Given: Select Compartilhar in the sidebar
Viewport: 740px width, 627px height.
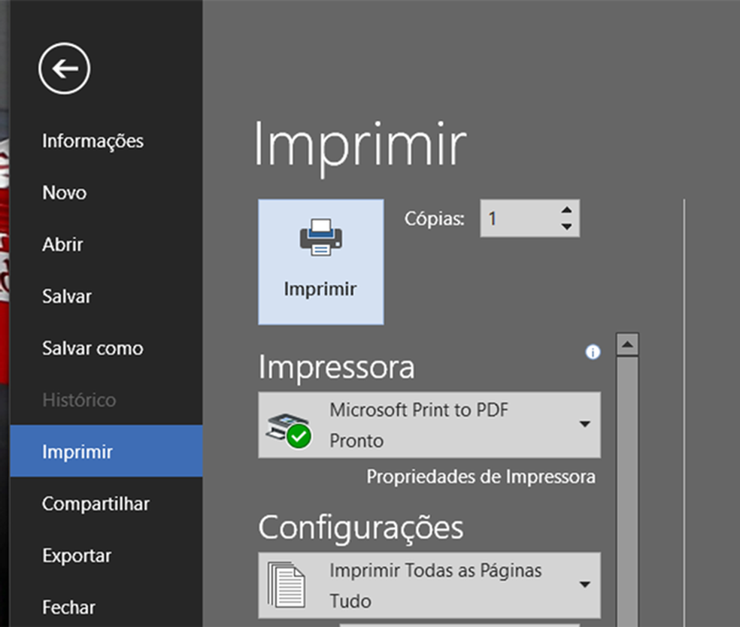Looking at the screenshot, I should pos(96,504).
